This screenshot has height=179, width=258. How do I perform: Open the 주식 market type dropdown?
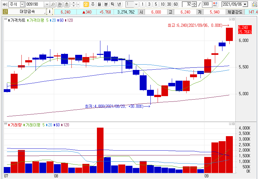[22, 4]
